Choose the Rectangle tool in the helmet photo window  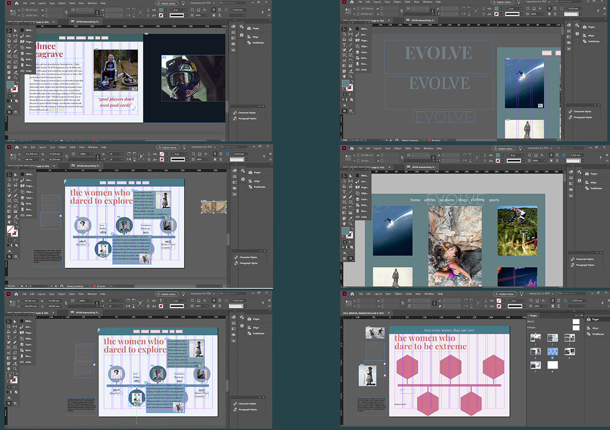click(15, 57)
